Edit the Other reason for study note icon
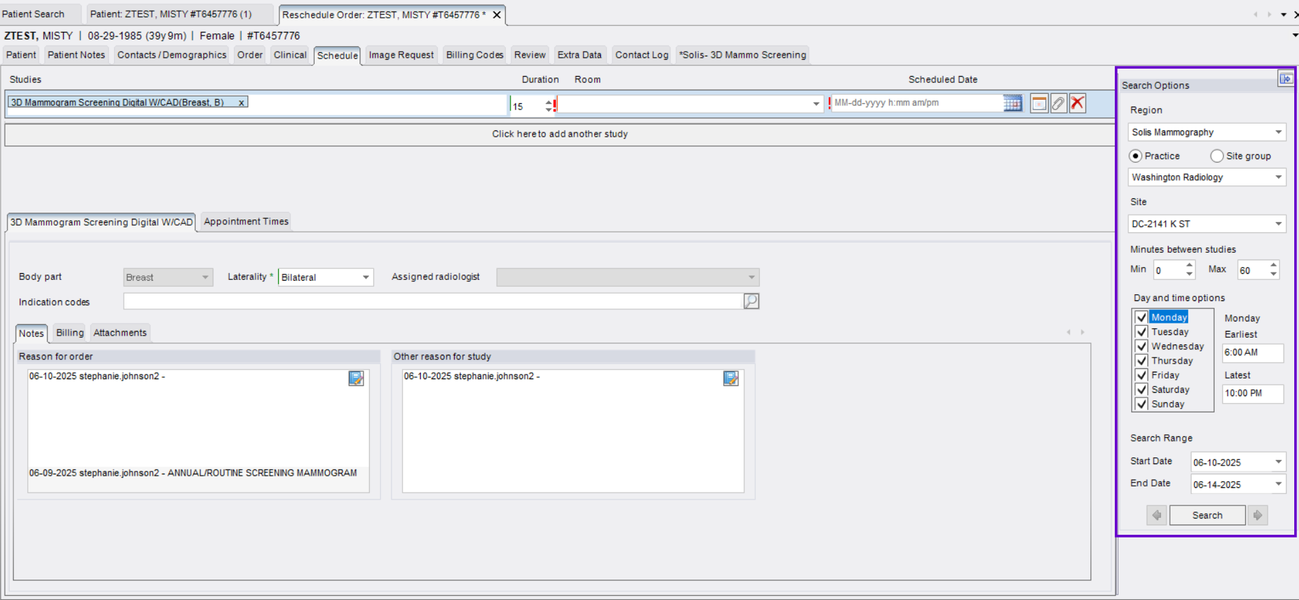The height and width of the screenshot is (600, 1299). (x=731, y=378)
